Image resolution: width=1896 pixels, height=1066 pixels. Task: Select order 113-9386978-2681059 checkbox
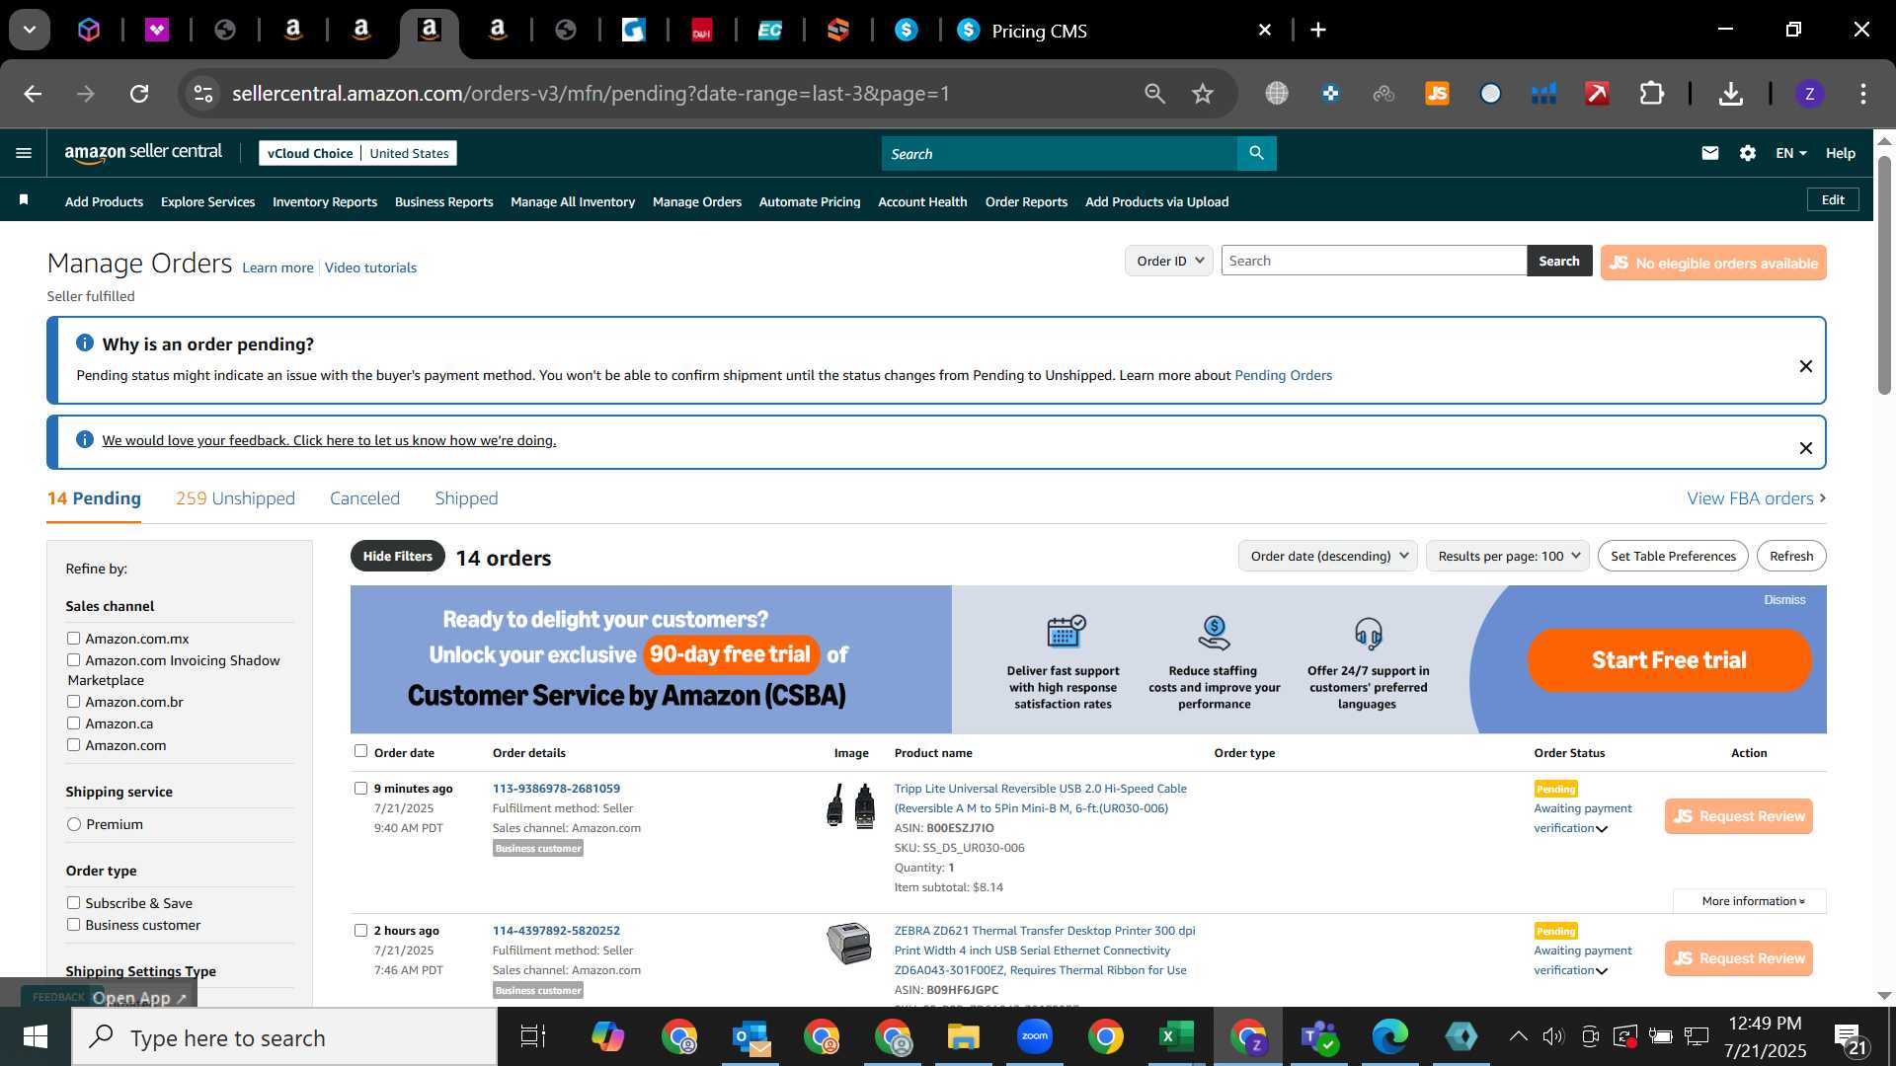pos(360,789)
